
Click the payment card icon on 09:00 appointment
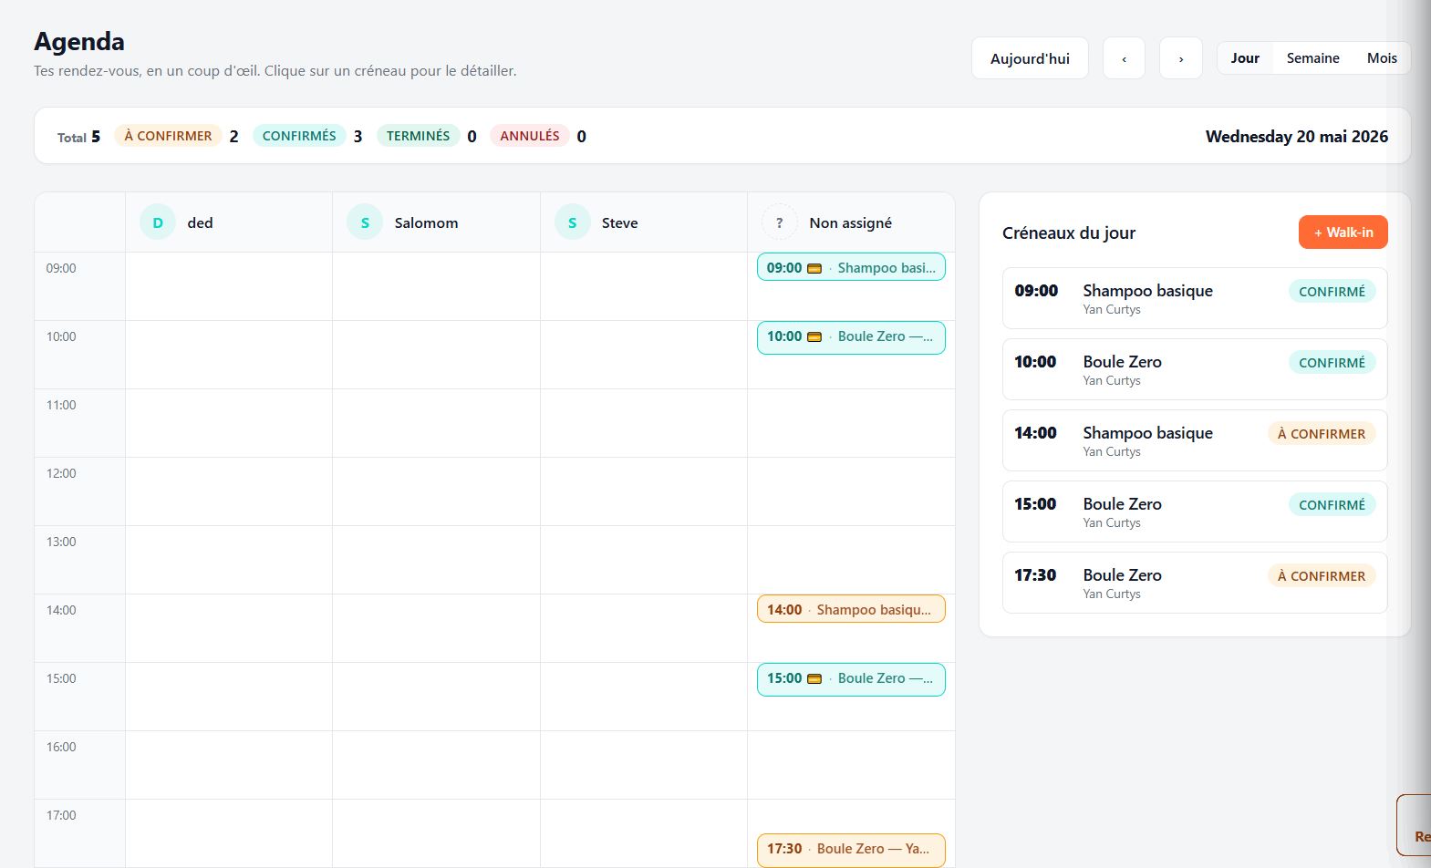pyautogui.click(x=814, y=268)
